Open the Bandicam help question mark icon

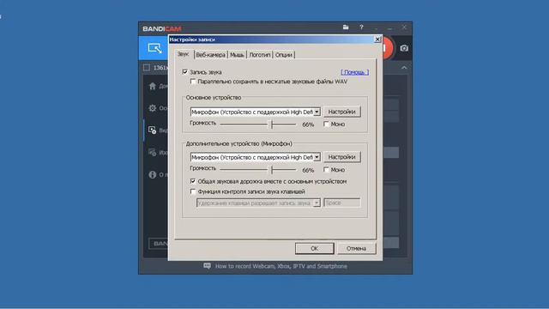point(361,27)
